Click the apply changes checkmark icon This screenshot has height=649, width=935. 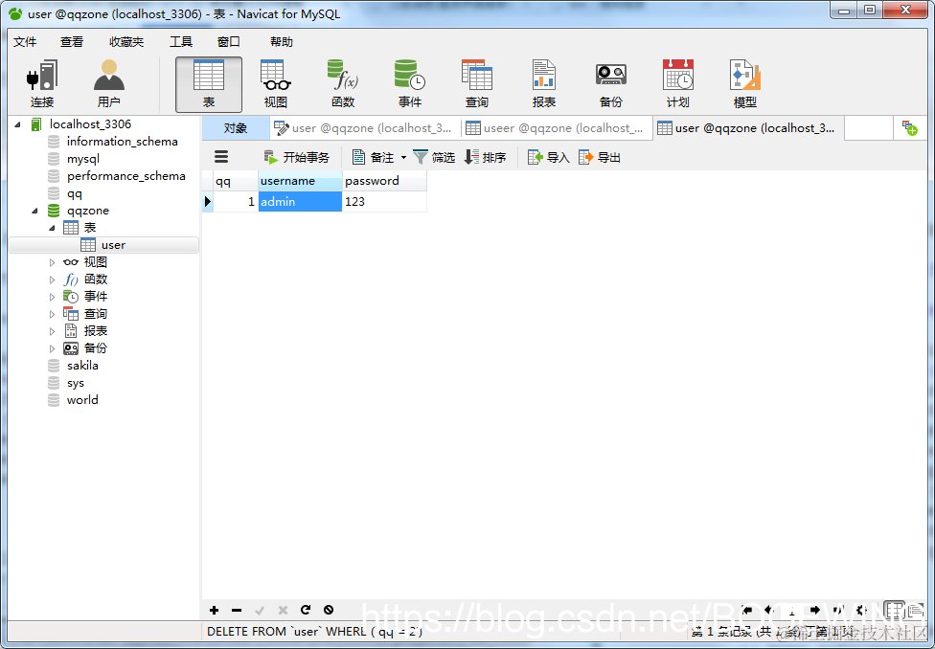tap(260, 610)
